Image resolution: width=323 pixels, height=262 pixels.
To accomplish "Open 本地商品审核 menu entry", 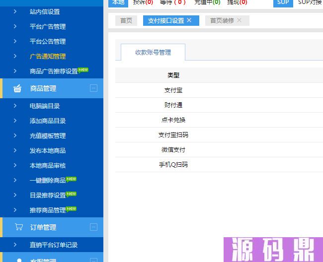I will [x=48, y=165].
